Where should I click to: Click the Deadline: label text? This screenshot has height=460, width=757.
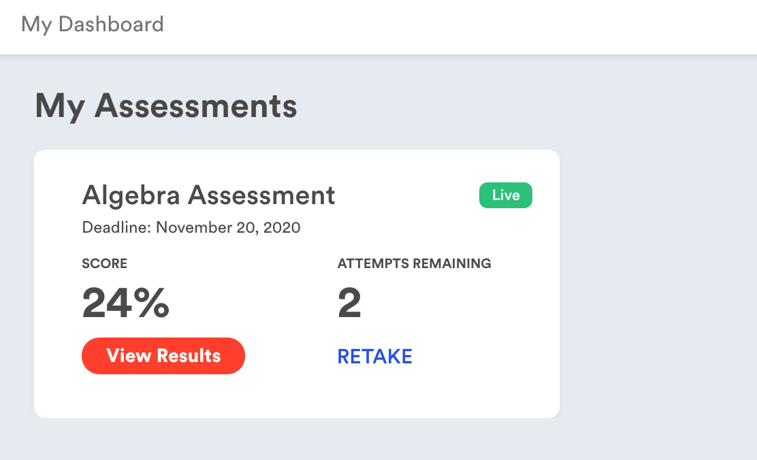pyautogui.click(x=116, y=227)
